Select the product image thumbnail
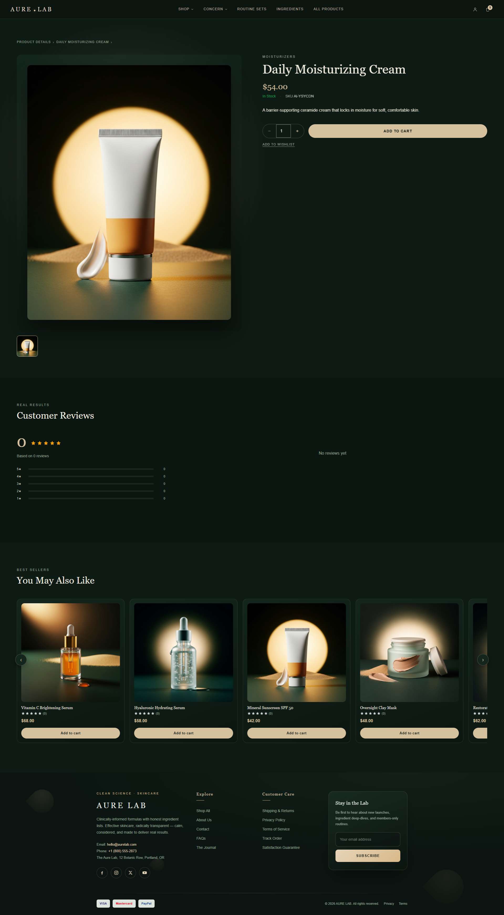This screenshot has height=915, width=504. point(27,346)
